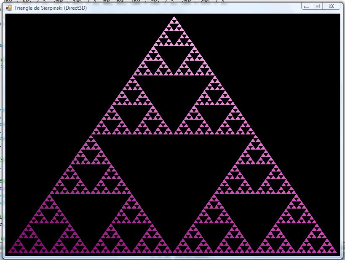Click the top apex of the fractal triangle
Image resolution: width=345 pixels, height=260 pixels.
[x=174, y=18]
